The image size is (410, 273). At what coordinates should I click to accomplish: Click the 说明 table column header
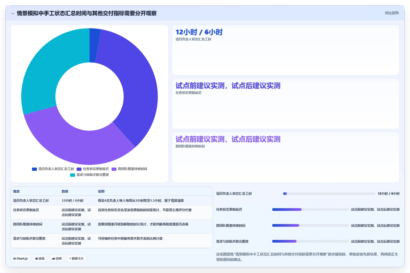101,192
